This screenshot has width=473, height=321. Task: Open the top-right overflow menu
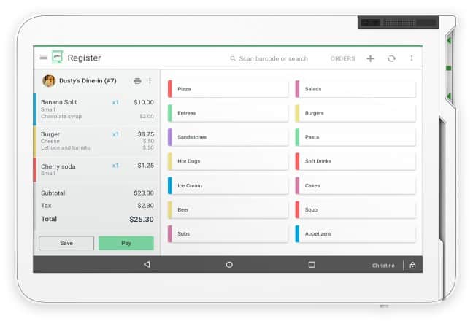tap(412, 58)
